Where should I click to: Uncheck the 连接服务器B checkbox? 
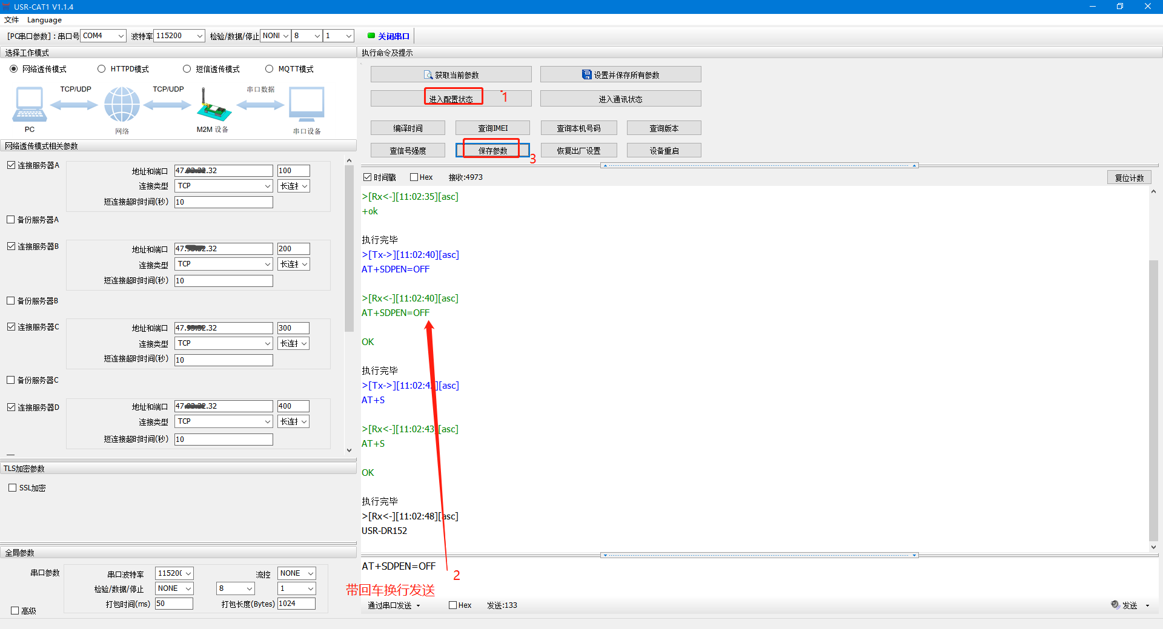point(11,246)
